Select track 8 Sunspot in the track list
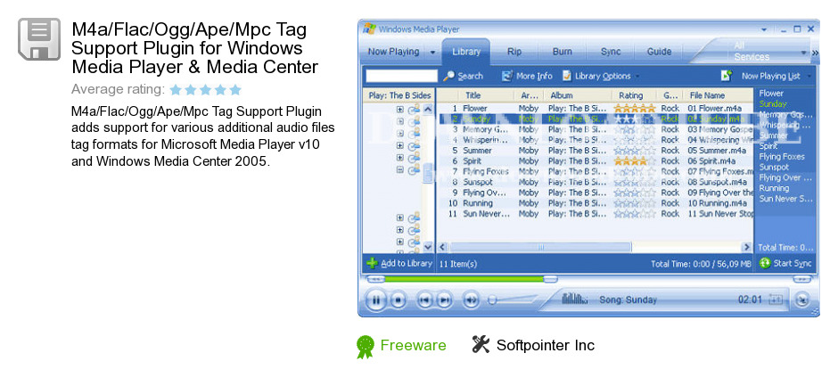This screenshot has height=386, width=838. click(596, 182)
